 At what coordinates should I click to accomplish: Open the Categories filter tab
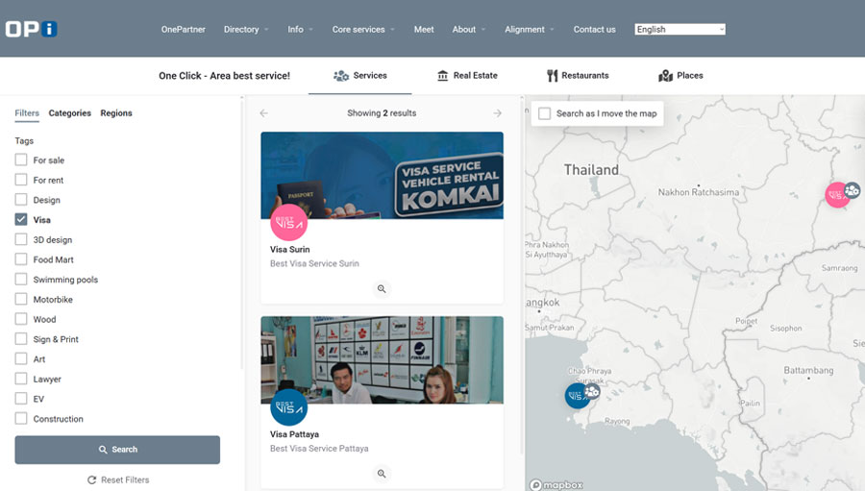tap(70, 113)
